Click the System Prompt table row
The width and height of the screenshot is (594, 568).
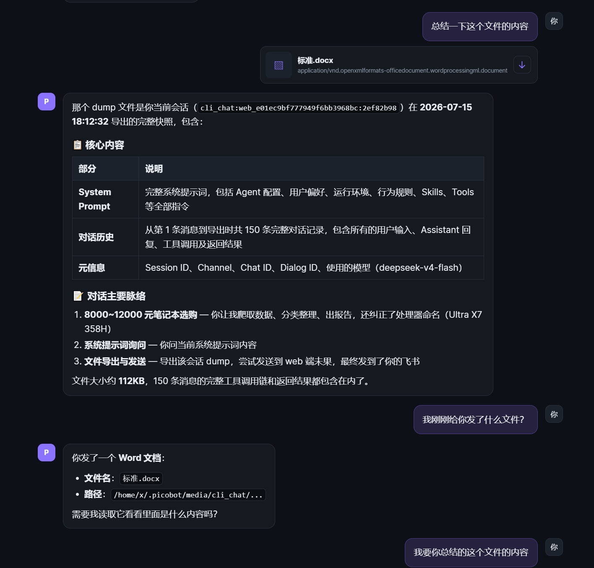click(x=278, y=199)
